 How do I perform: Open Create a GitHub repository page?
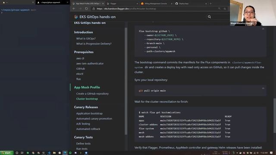[x=92, y=94]
